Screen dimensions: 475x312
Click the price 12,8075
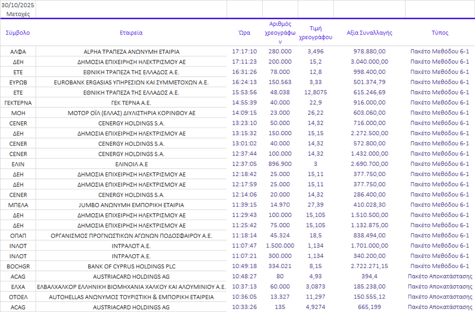316,92
